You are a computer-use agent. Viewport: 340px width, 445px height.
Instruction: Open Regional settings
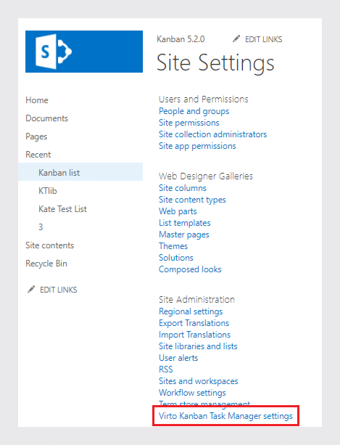point(191,311)
